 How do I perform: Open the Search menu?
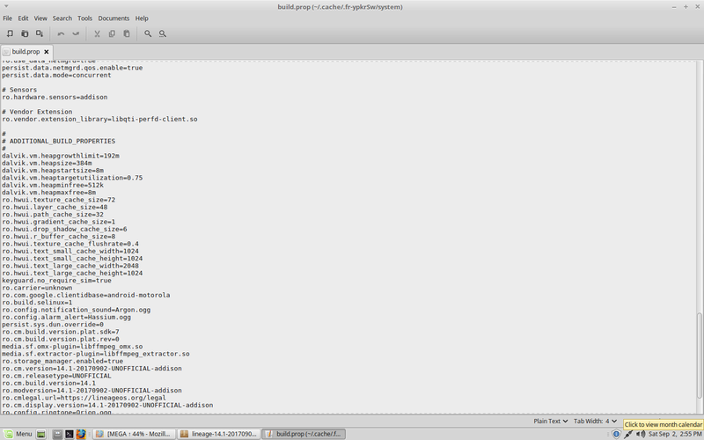62,18
